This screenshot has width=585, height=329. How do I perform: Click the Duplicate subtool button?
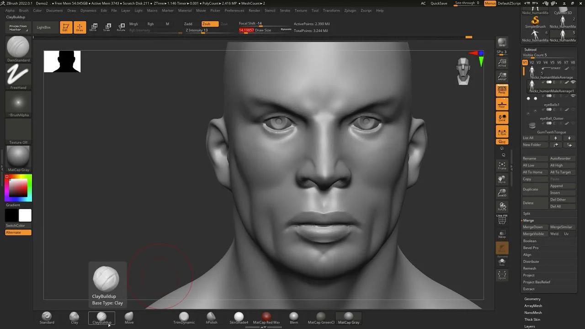(x=535, y=189)
